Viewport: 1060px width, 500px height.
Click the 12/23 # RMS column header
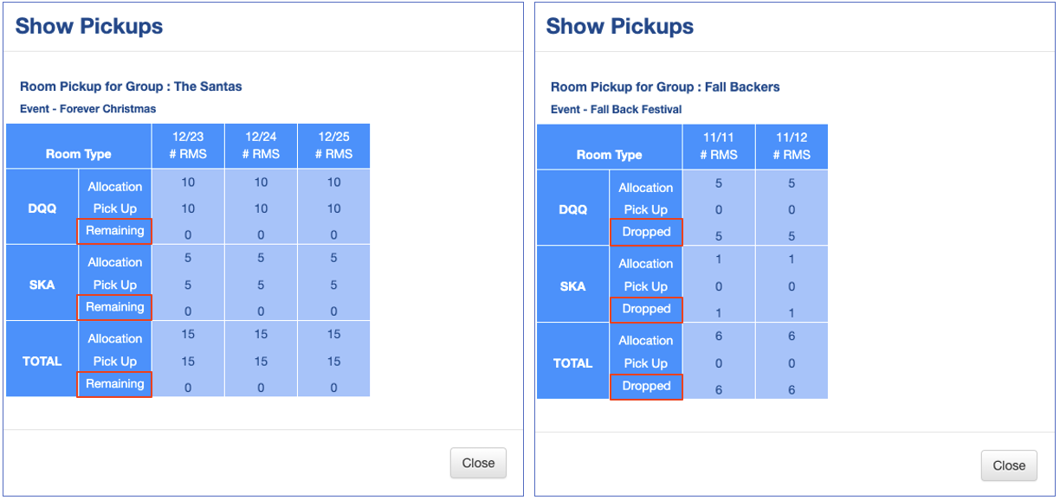pyautogui.click(x=188, y=145)
